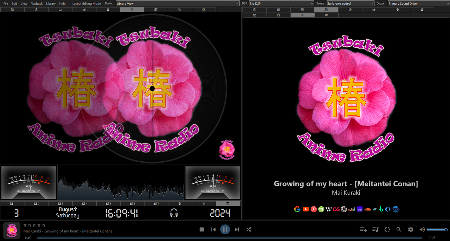Expand the Playlist Library View dropdown
Image resolution: width=450 pixels, height=241 pixels.
click(x=178, y=4)
